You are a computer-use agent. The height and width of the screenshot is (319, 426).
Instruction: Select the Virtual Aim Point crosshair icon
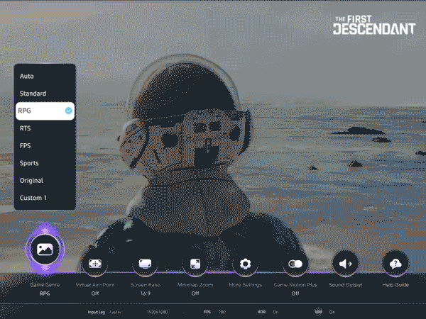pyautogui.click(x=95, y=264)
